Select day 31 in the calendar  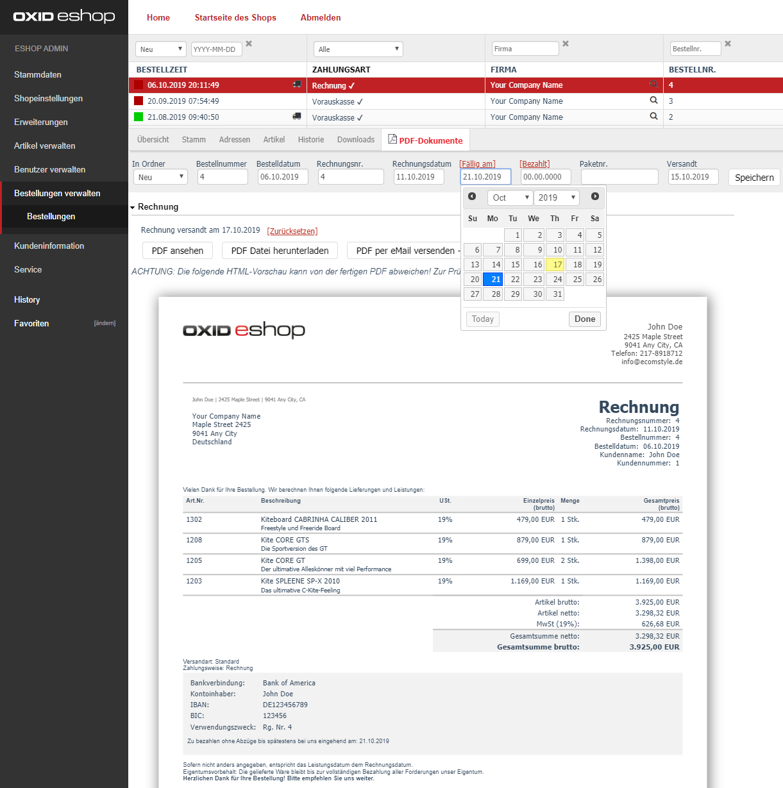click(x=555, y=294)
